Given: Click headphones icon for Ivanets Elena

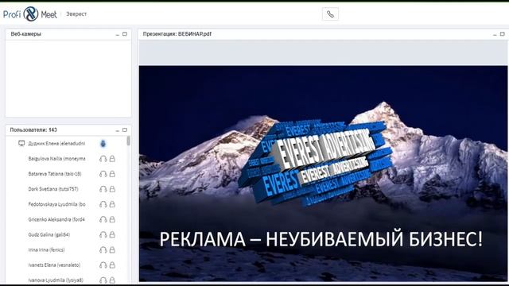Looking at the screenshot, I should tap(103, 265).
